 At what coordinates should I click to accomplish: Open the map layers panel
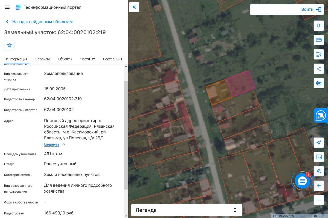[x=319, y=26]
